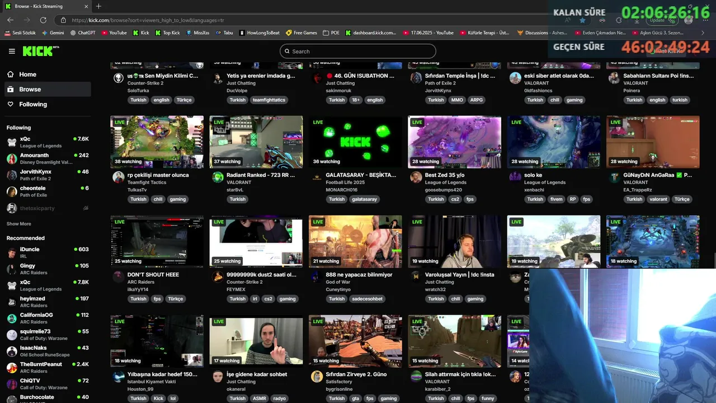Open iDuncle in Recommended

[48, 252]
